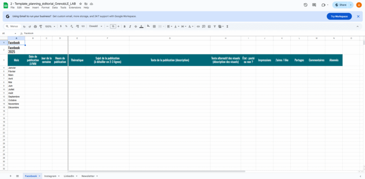Open the fill color bucket
Viewport: 365px width, 179px height.
coord(148,27)
